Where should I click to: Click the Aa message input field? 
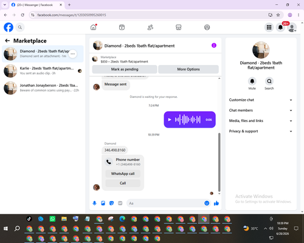coord(165,203)
